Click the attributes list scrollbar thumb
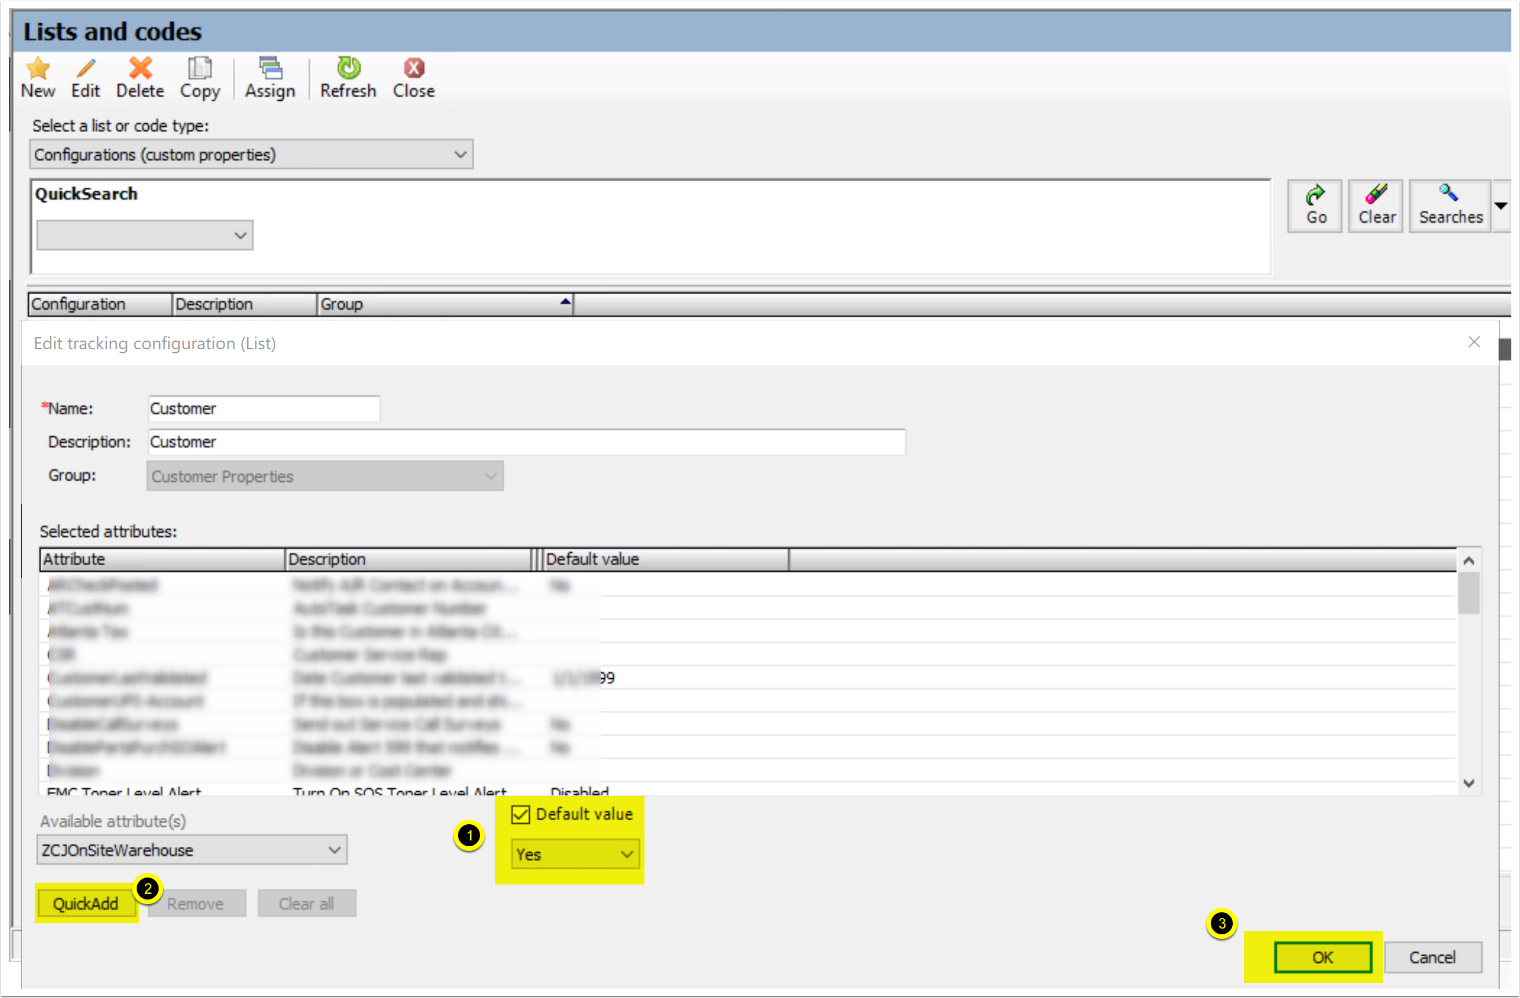Image resolution: width=1520 pixels, height=998 pixels. click(x=1468, y=594)
